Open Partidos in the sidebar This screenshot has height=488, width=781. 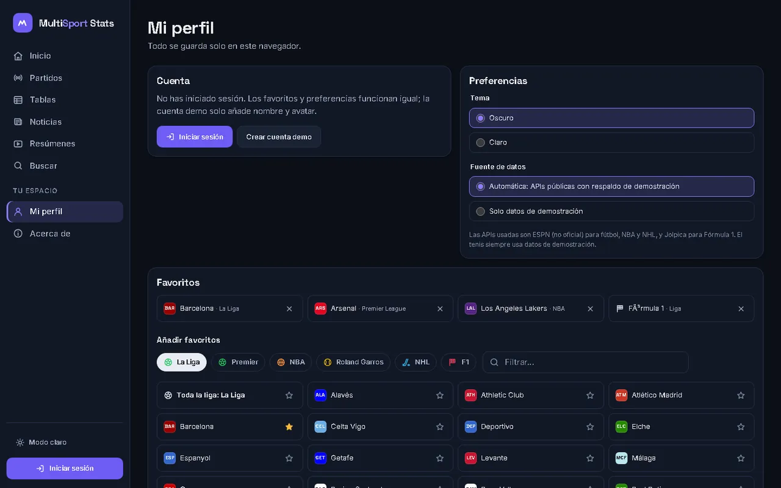(x=65, y=78)
